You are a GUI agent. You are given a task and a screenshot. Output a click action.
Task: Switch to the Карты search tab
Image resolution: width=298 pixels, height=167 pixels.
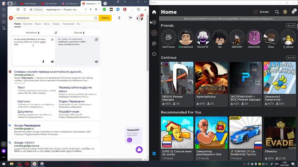coord(47,24)
